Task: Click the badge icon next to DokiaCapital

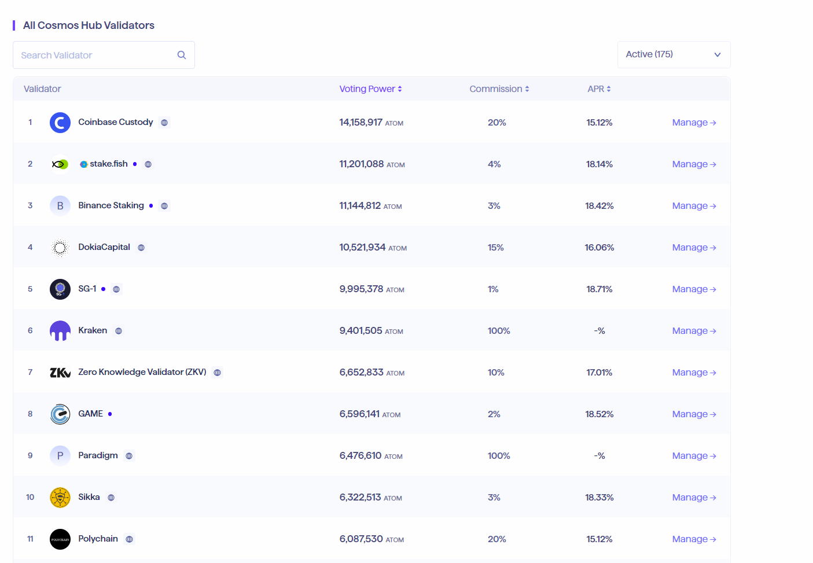Action: click(x=141, y=248)
